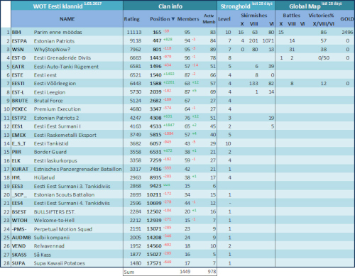
Task: Select the EATR clan tag
Action: (x=18, y=67)
